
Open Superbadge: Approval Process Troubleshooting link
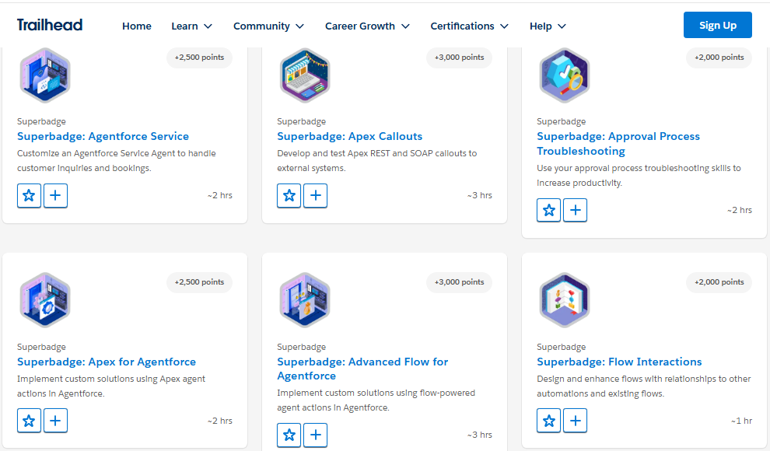pyautogui.click(x=618, y=144)
